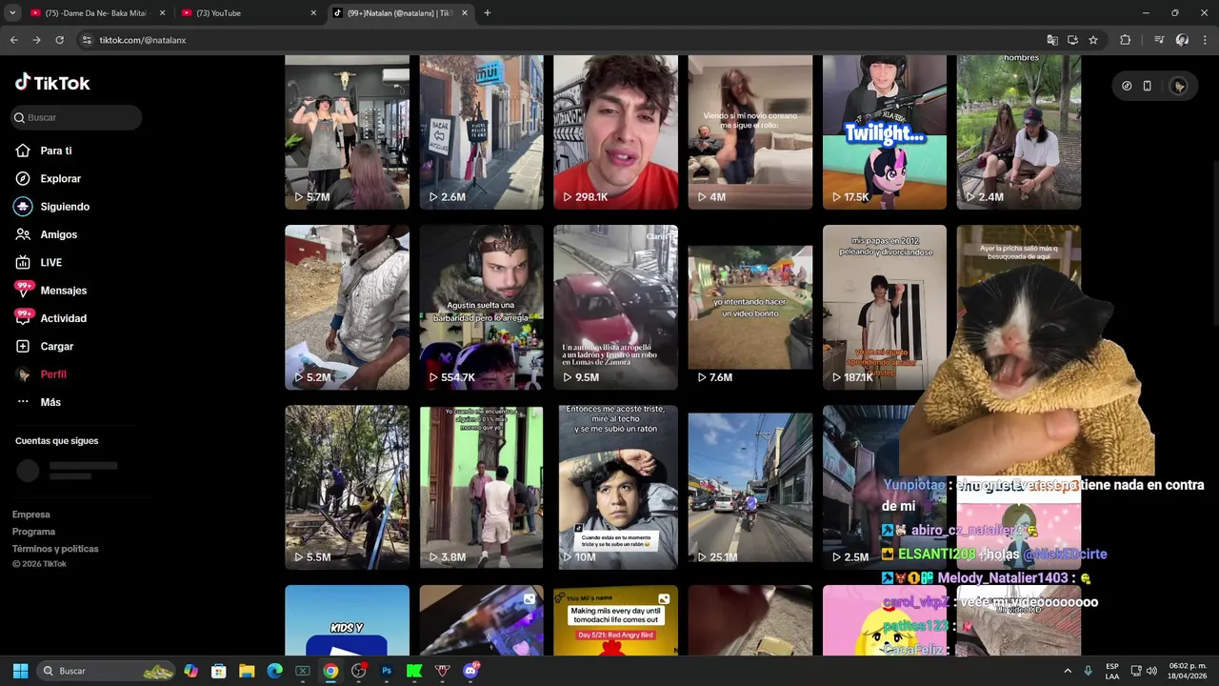Click the translate page icon

(x=1052, y=40)
